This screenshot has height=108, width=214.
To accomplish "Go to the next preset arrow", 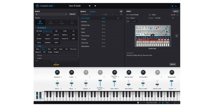I will (95, 6).
